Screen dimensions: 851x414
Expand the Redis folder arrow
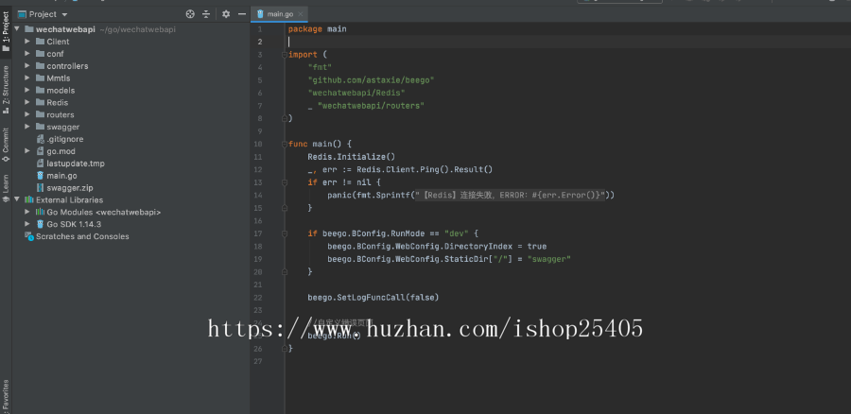coord(27,102)
